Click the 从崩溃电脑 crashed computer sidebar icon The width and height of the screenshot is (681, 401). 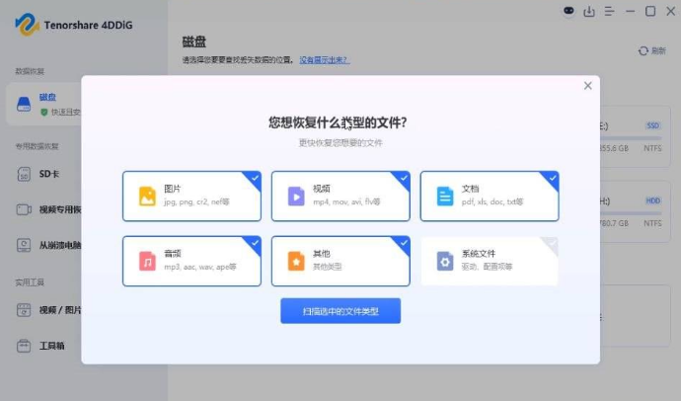coord(24,246)
